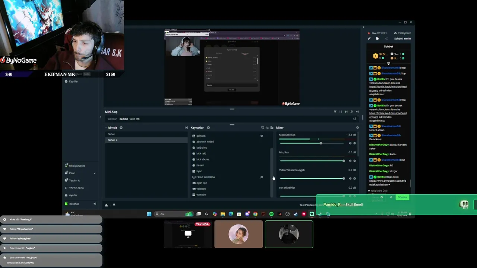477x268 pixels.
Task: Mute event sounds in Mini Akış
Action: [x=357, y=112]
